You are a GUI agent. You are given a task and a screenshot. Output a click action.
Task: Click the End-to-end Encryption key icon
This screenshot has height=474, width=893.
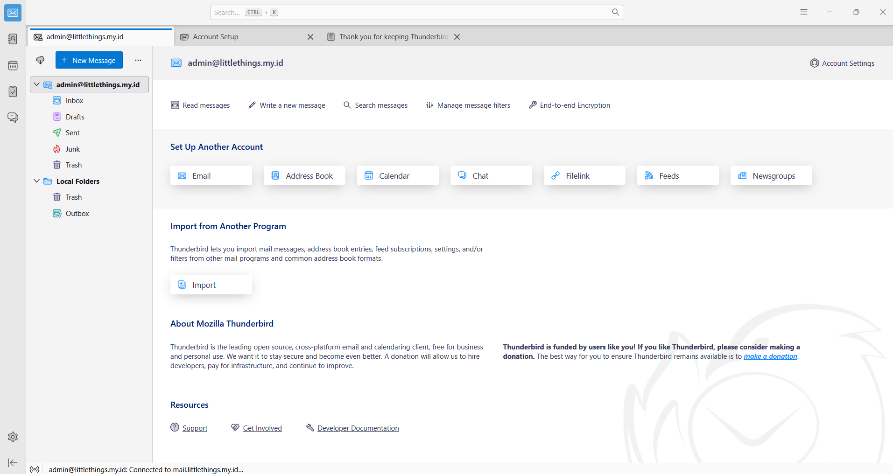533,105
